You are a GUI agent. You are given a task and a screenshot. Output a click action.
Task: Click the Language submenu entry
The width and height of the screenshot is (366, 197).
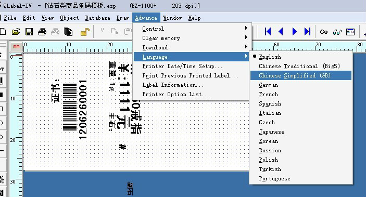point(192,57)
